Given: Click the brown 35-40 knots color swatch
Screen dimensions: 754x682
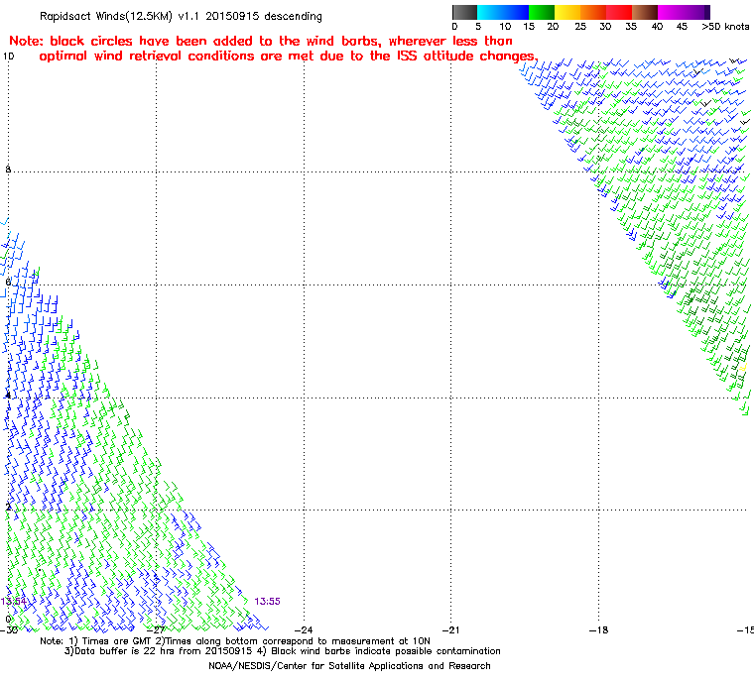Looking at the screenshot, I should tap(645, 12).
